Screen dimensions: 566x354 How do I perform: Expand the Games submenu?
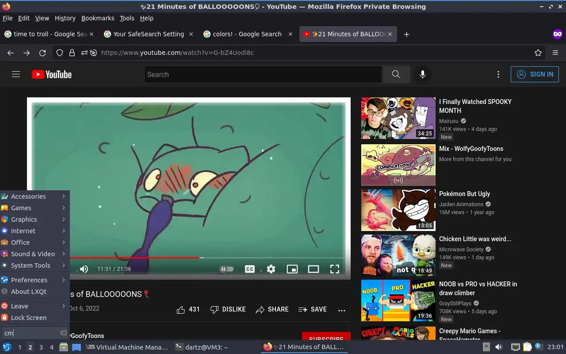tap(34, 208)
